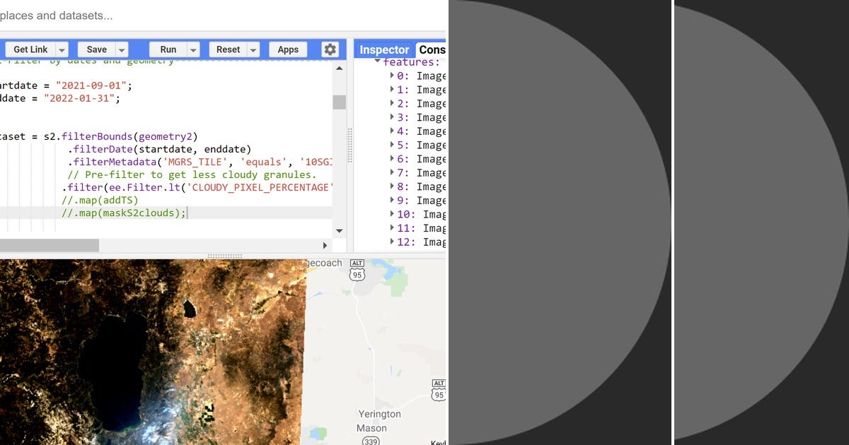849x445 pixels.
Task: Open the Get Link dropdown options
Action: click(x=61, y=49)
